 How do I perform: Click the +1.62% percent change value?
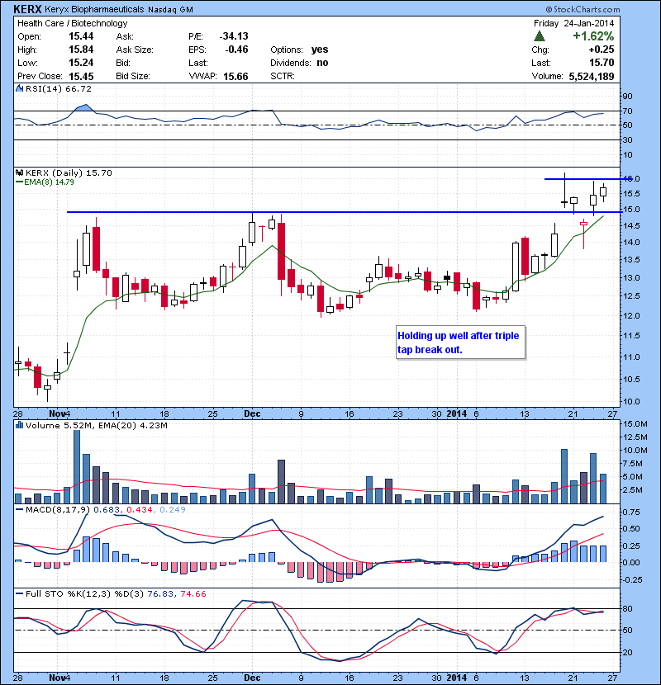593,35
